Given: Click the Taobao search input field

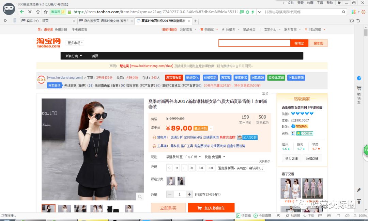Looking at the screenshot, I should pyautogui.click(x=255, y=43).
